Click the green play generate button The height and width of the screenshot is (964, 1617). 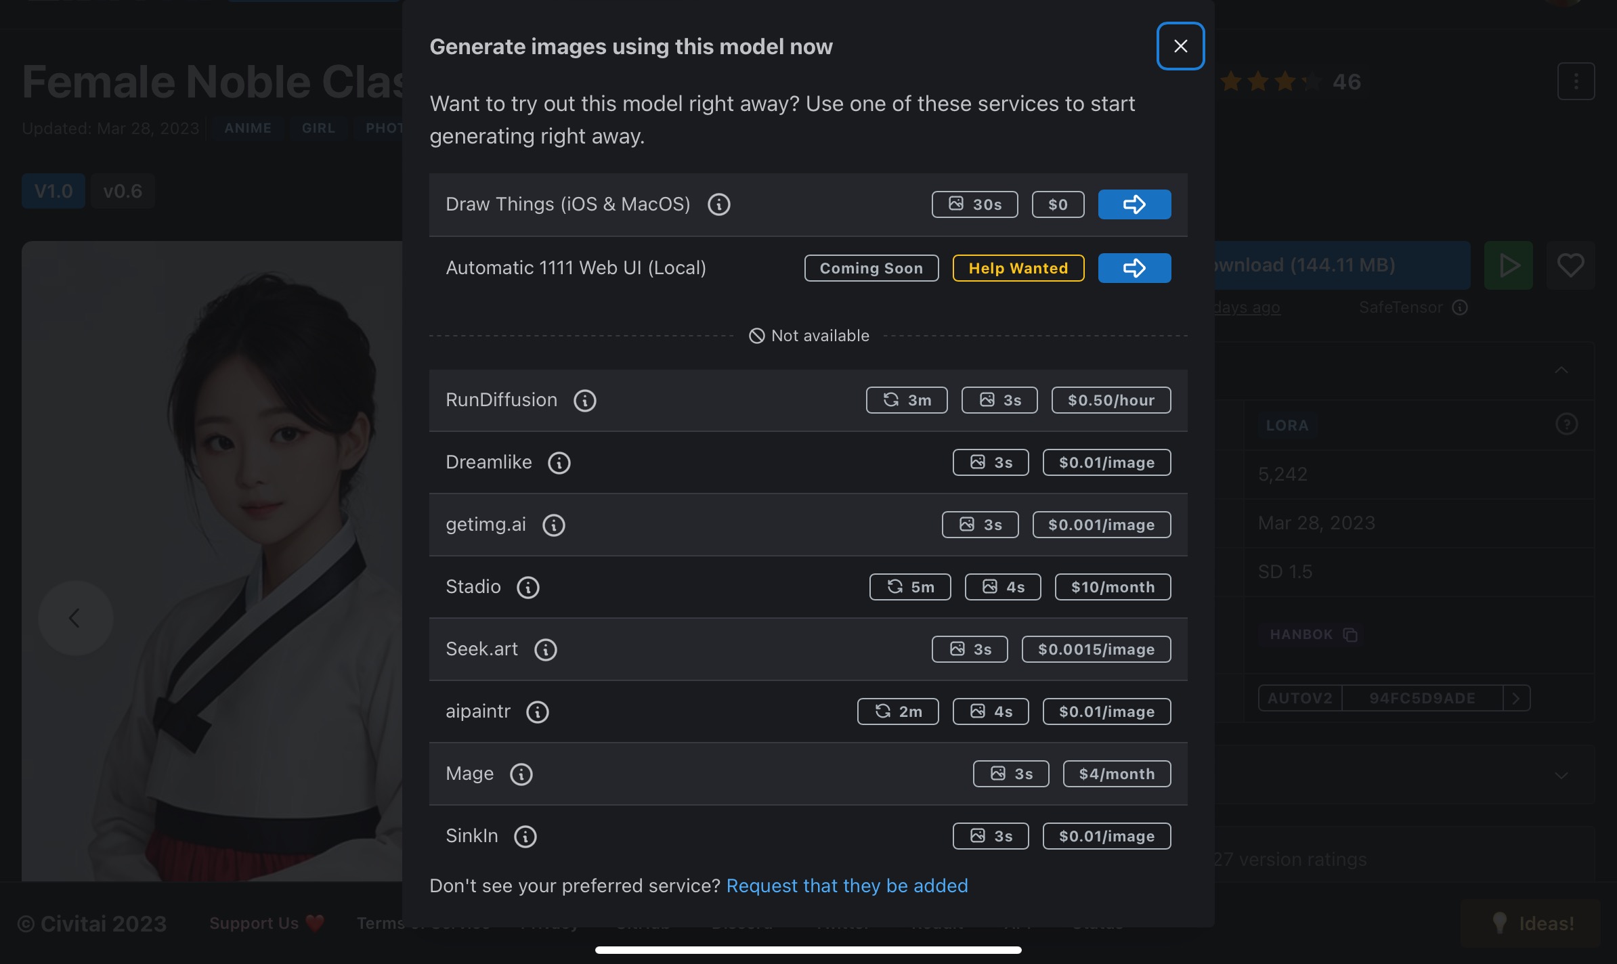(x=1509, y=265)
